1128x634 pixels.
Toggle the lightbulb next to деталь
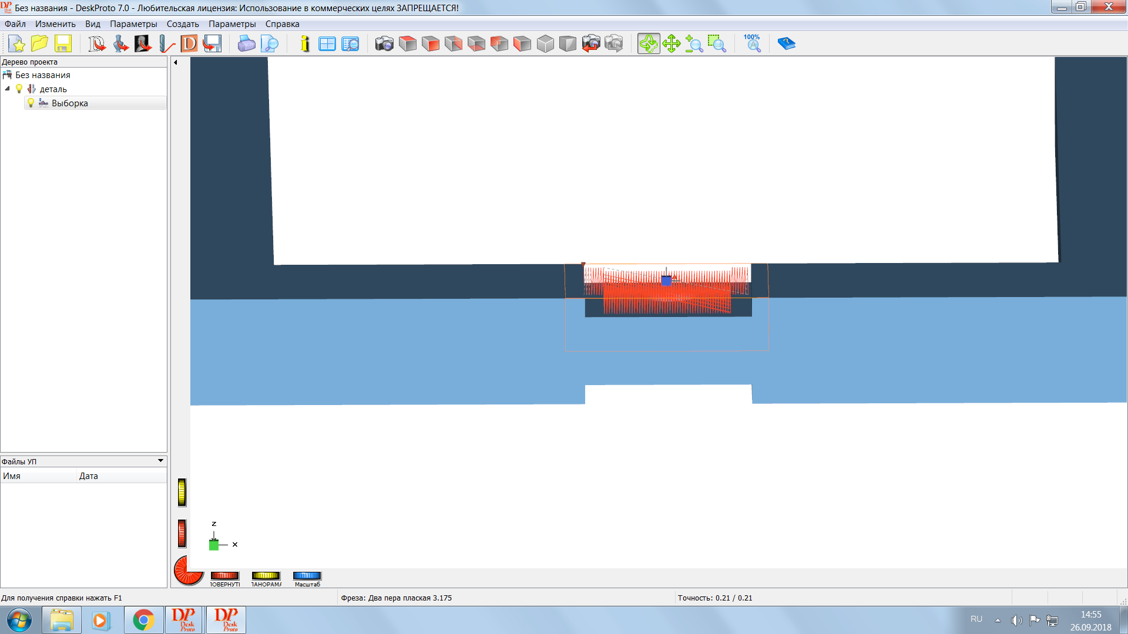[19, 89]
